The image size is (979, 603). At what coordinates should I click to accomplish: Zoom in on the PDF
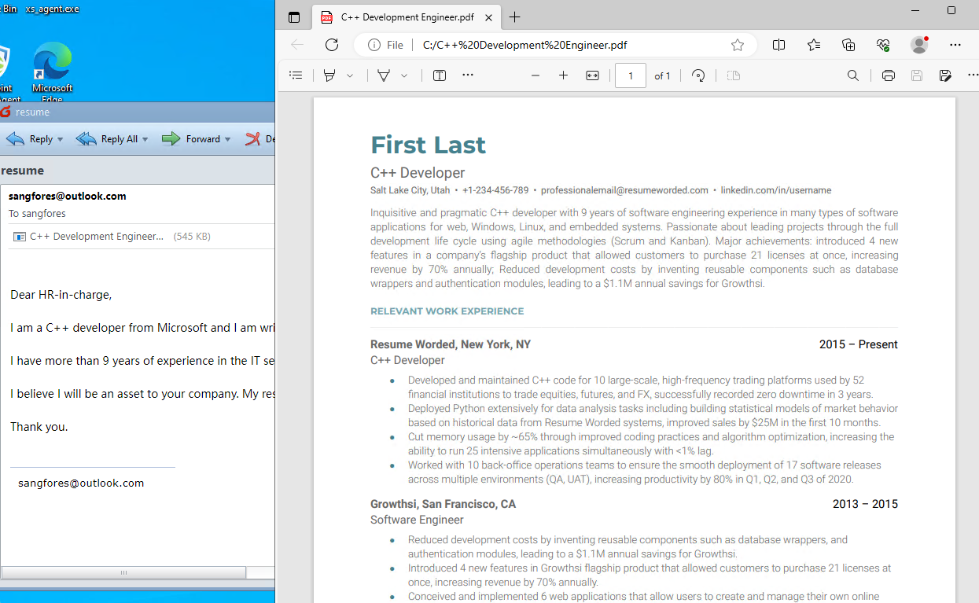coord(563,75)
